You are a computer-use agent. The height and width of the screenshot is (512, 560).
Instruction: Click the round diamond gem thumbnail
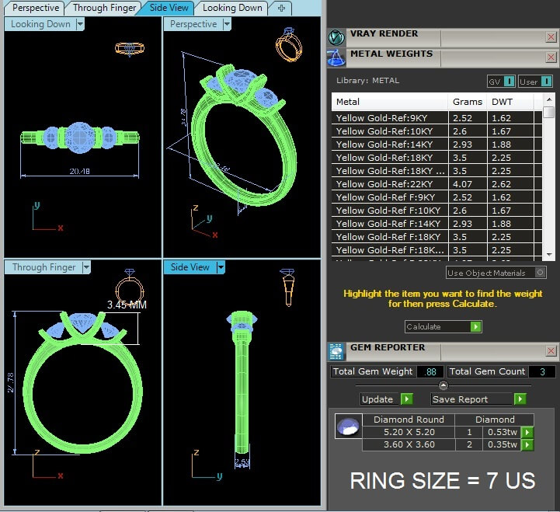[348, 427]
